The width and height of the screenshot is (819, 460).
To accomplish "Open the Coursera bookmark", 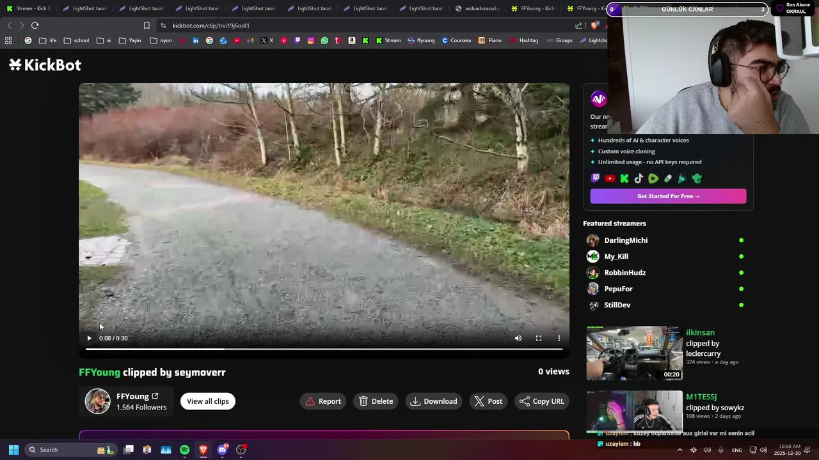I will [456, 40].
